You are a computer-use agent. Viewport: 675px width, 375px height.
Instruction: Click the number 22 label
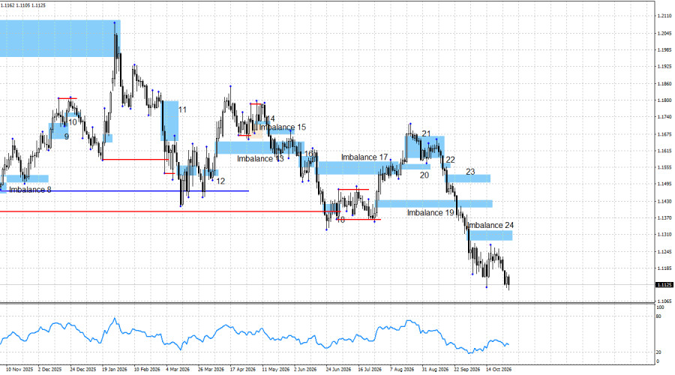click(450, 160)
